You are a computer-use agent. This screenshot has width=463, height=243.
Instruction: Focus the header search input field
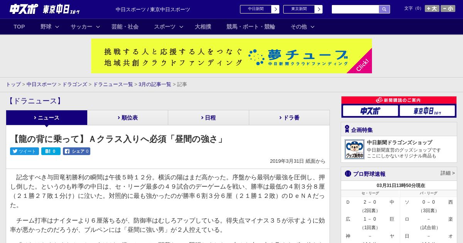[x=355, y=9]
